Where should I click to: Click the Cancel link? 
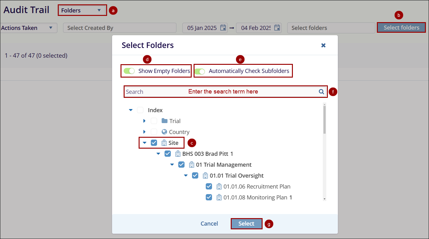pos(209,223)
